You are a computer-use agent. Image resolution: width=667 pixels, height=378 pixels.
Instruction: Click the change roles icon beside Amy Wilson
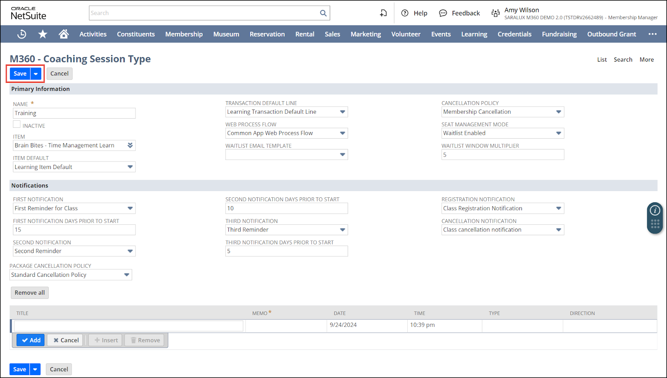click(x=495, y=13)
